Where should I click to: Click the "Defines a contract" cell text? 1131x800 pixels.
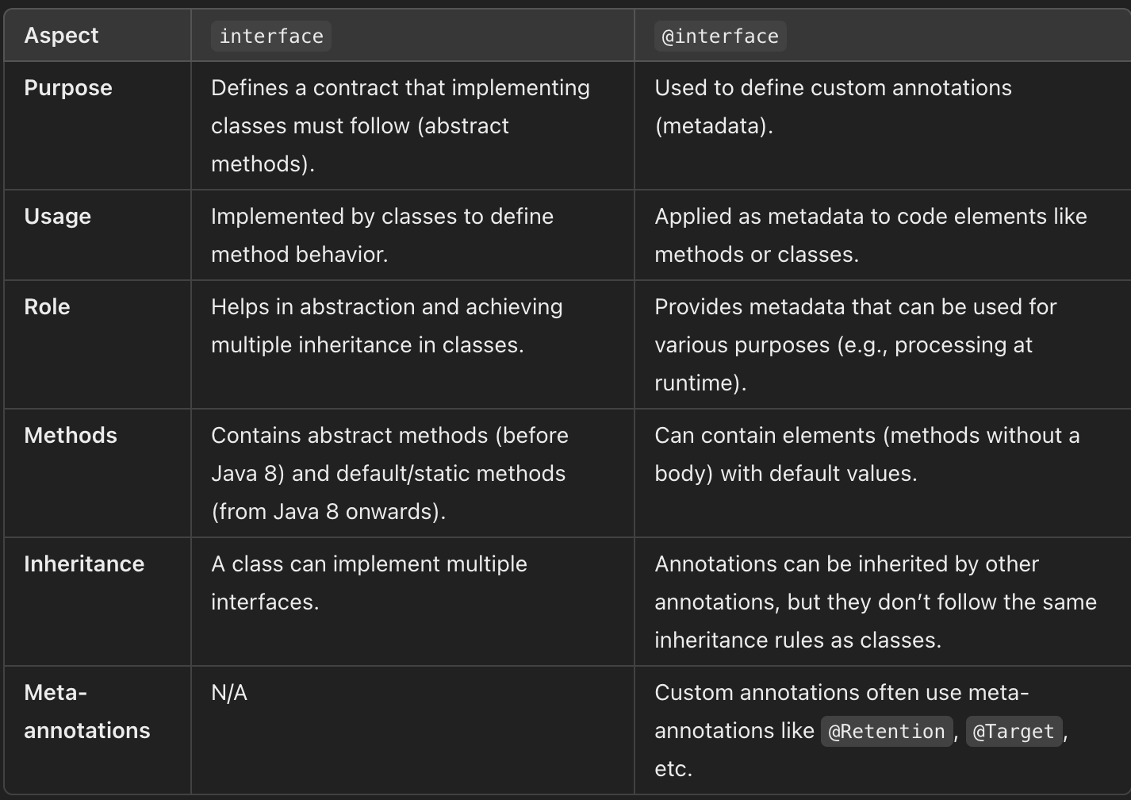[x=400, y=125]
